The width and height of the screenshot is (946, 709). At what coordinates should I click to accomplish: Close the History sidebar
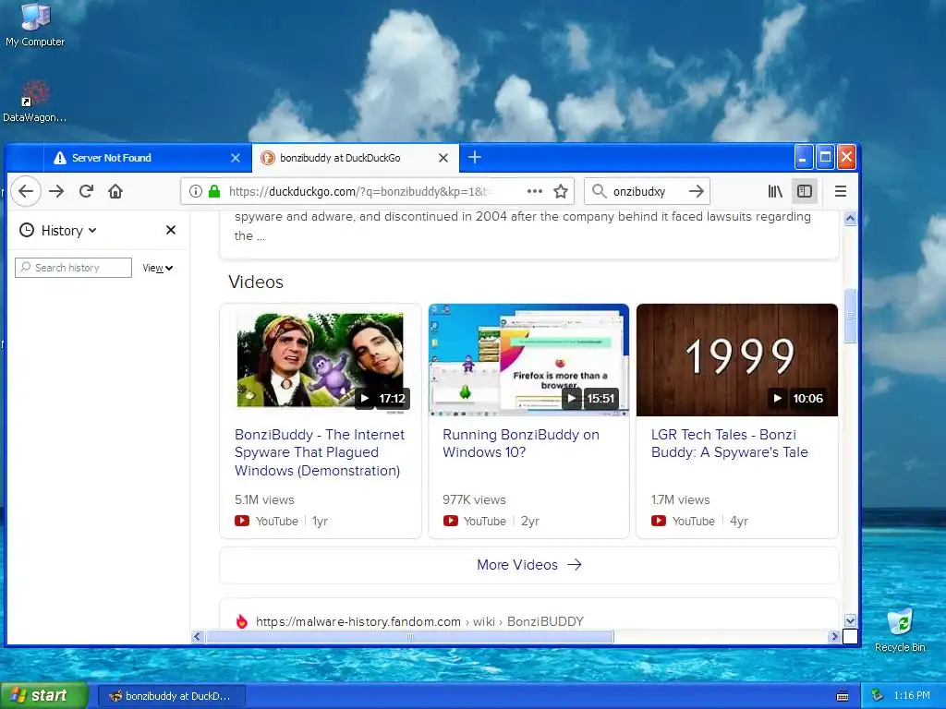171,230
